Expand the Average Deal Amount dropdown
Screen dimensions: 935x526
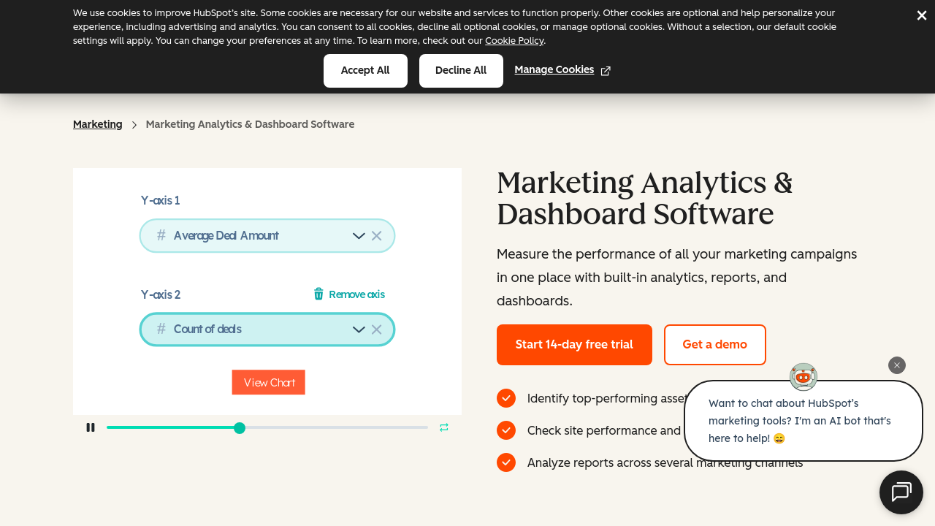(358, 235)
